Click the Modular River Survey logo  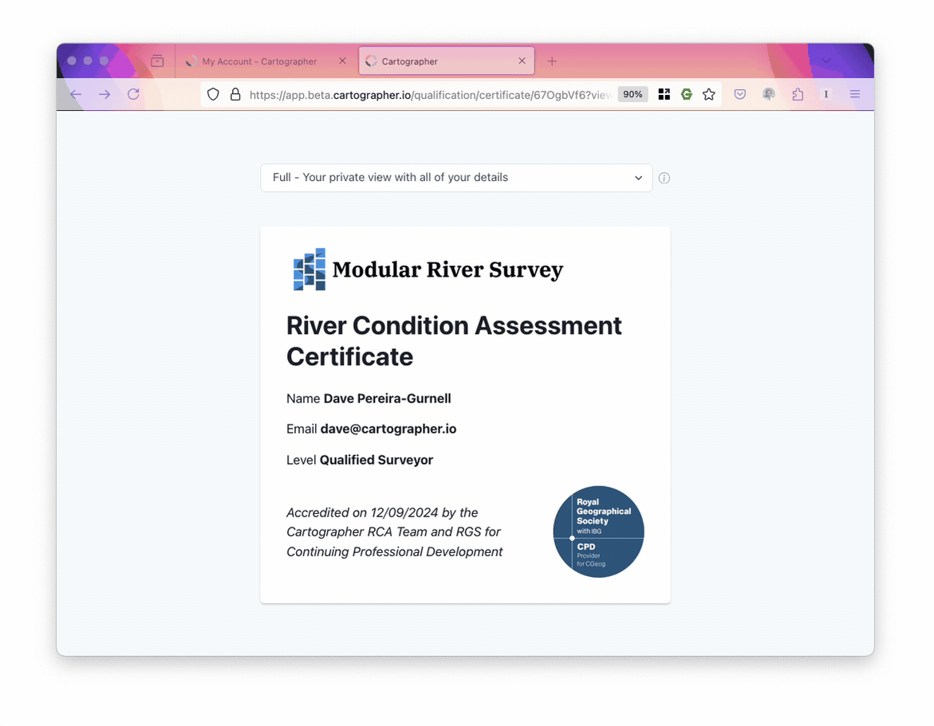pyautogui.click(x=309, y=269)
